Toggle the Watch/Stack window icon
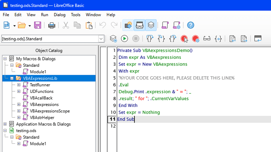271x152 pixels. (139, 25)
